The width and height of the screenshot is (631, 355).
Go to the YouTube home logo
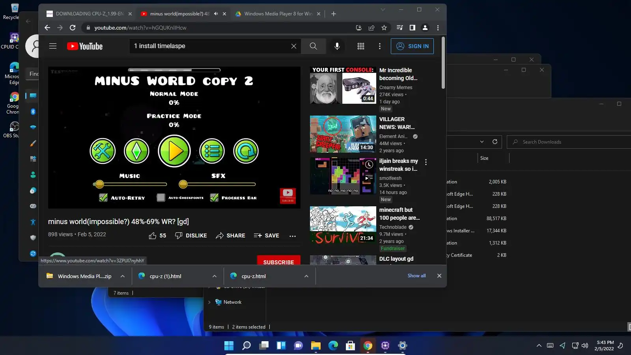pyautogui.click(x=85, y=46)
